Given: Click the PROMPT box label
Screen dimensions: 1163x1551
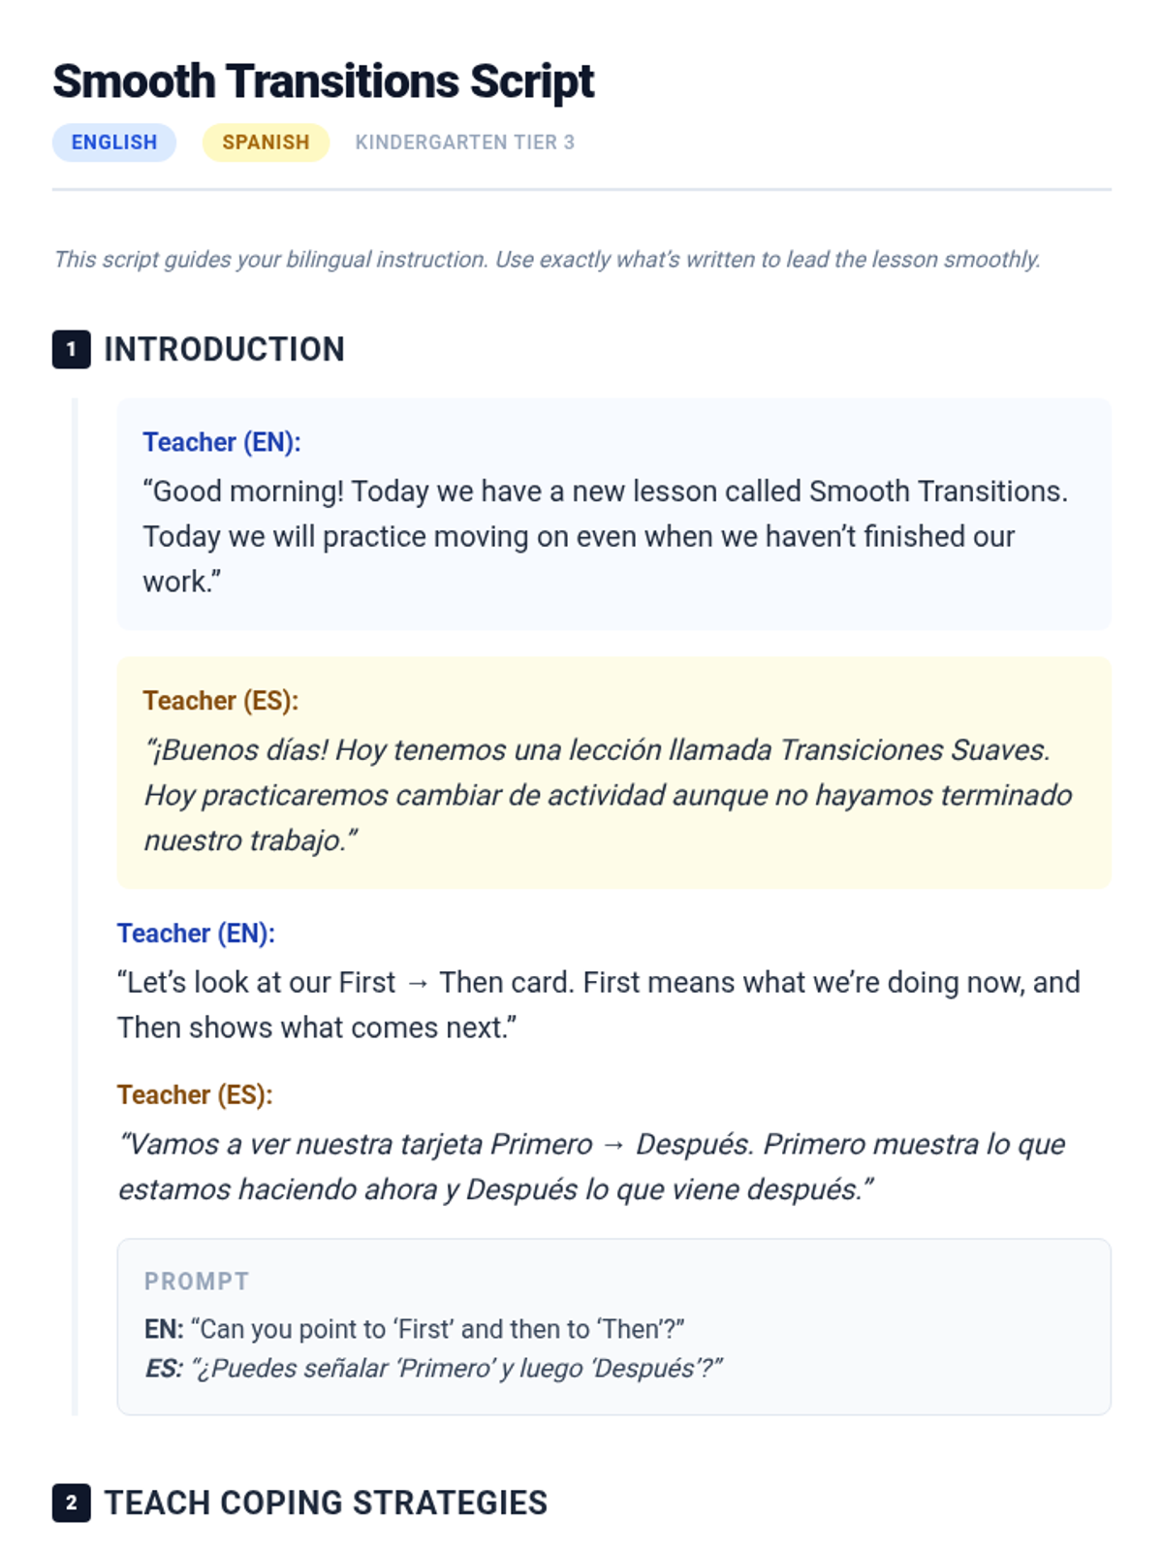Looking at the screenshot, I should click(x=197, y=1282).
